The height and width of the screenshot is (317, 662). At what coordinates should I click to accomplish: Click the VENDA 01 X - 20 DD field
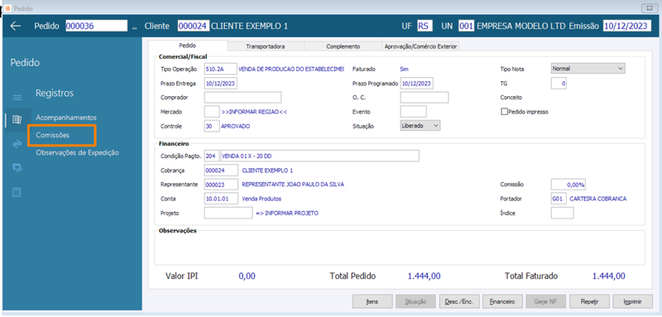tap(319, 156)
